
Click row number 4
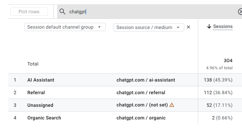coord(15,118)
